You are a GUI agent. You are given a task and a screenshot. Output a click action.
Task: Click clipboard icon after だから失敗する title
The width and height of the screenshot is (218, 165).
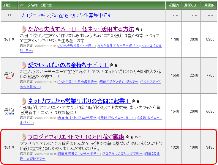pos(137,29)
